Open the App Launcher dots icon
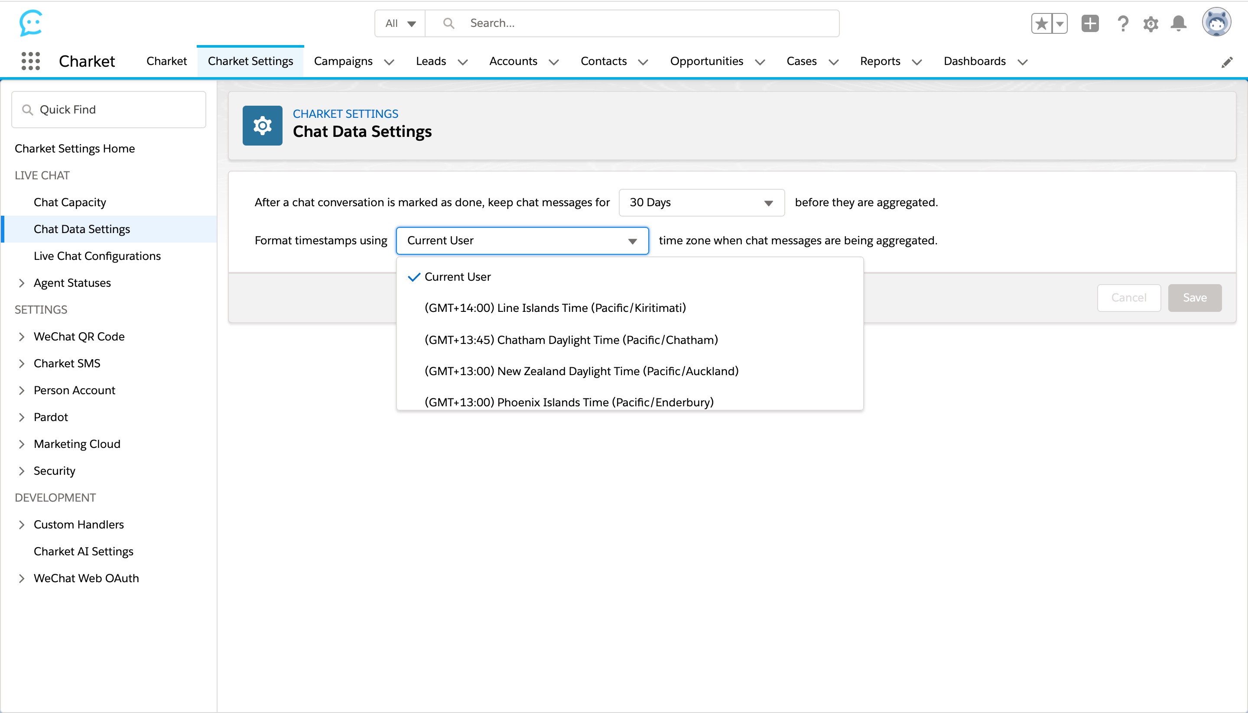This screenshot has width=1248, height=713. (31, 61)
